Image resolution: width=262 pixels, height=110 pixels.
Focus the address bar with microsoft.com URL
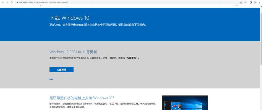127,2
